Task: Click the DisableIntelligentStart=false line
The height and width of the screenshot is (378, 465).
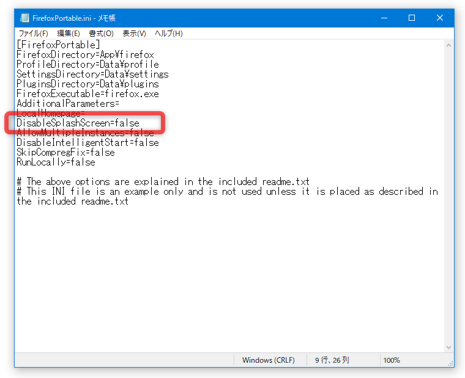Action: tap(87, 142)
